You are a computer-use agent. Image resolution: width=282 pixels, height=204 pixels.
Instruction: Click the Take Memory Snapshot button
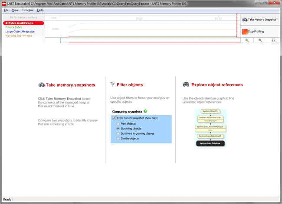click(x=260, y=20)
